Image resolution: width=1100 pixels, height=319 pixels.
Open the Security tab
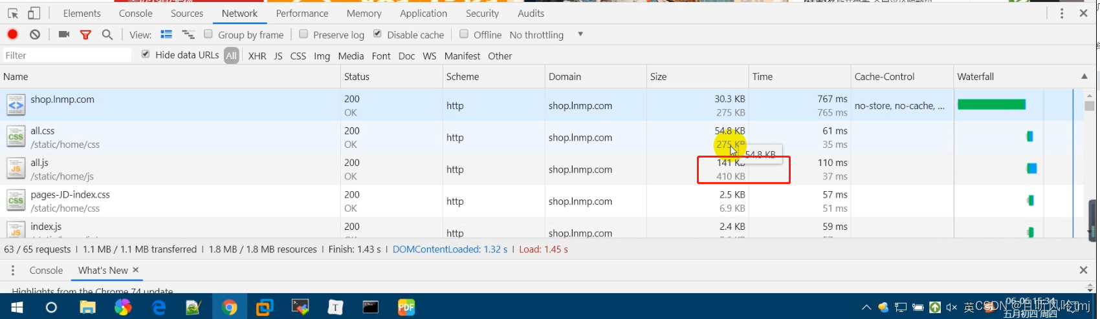pos(482,13)
